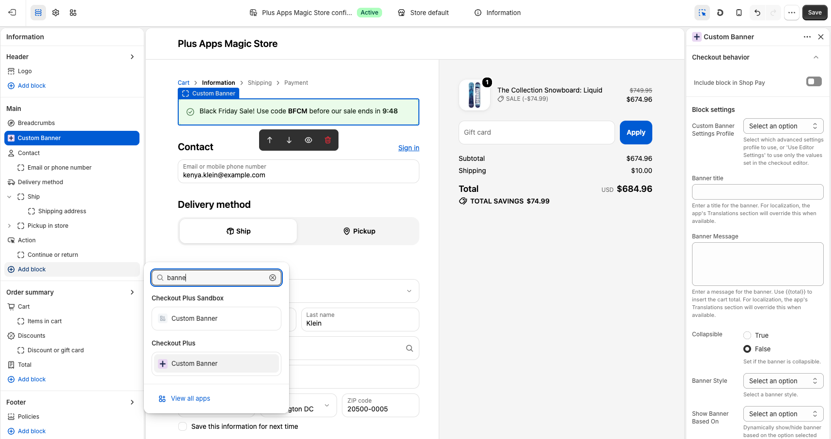Close the Custom Banner settings panel
This screenshot has height=439, width=831.
(821, 37)
